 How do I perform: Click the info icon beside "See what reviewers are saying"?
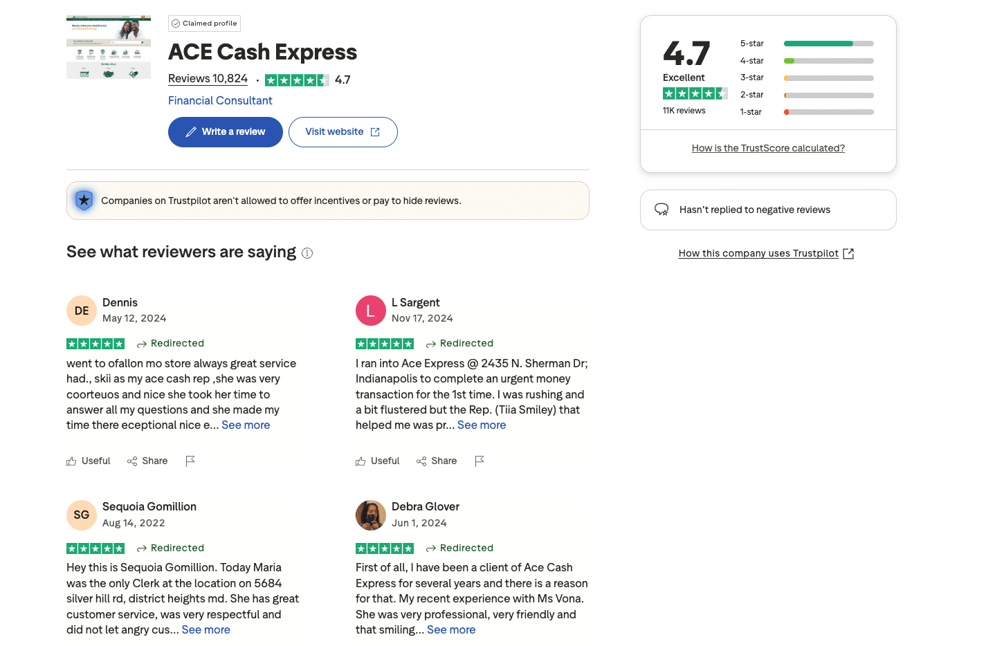click(307, 253)
